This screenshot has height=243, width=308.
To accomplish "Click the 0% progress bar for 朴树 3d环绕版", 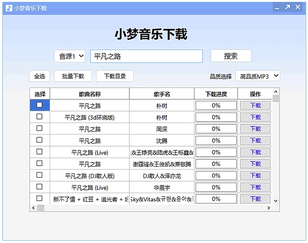I will coord(216,117).
